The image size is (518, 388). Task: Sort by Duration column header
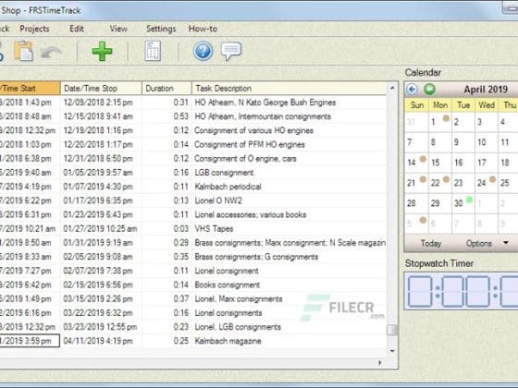pos(166,89)
